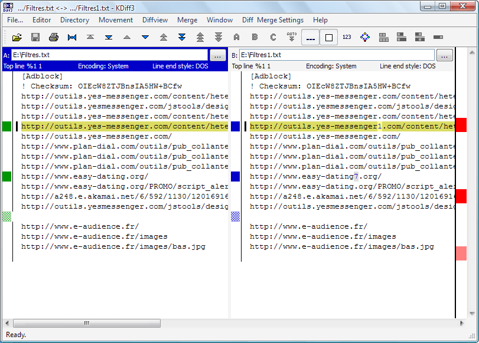Screen dimensions: 479x343
Task: Click the third window layout icon
Action: coord(420,37)
